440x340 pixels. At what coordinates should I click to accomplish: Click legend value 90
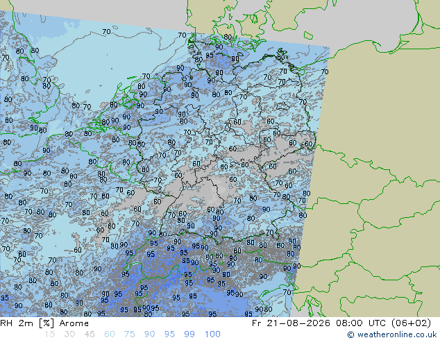point(149,334)
